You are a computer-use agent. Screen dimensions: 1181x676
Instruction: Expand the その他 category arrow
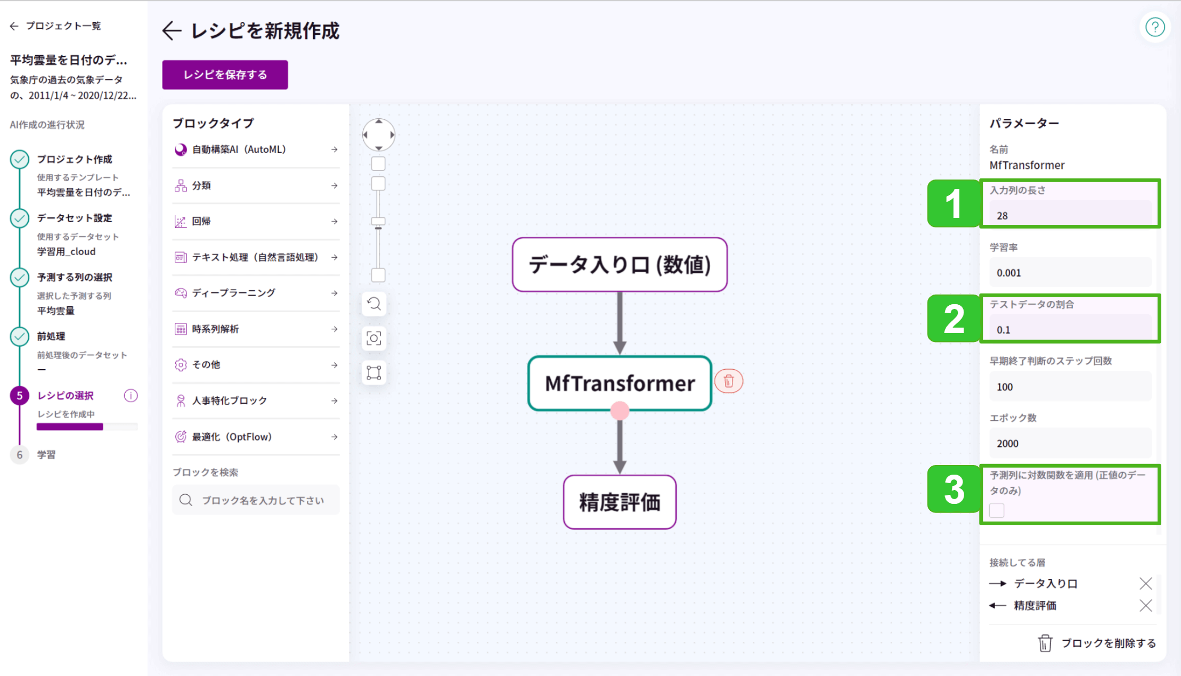tap(335, 365)
